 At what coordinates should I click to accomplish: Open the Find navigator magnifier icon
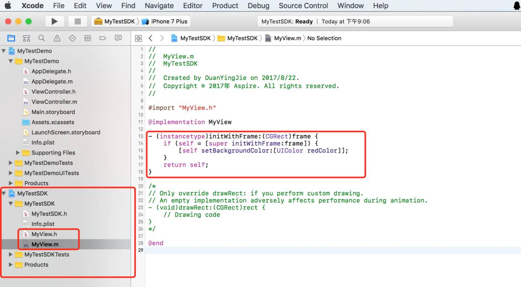click(42, 38)
